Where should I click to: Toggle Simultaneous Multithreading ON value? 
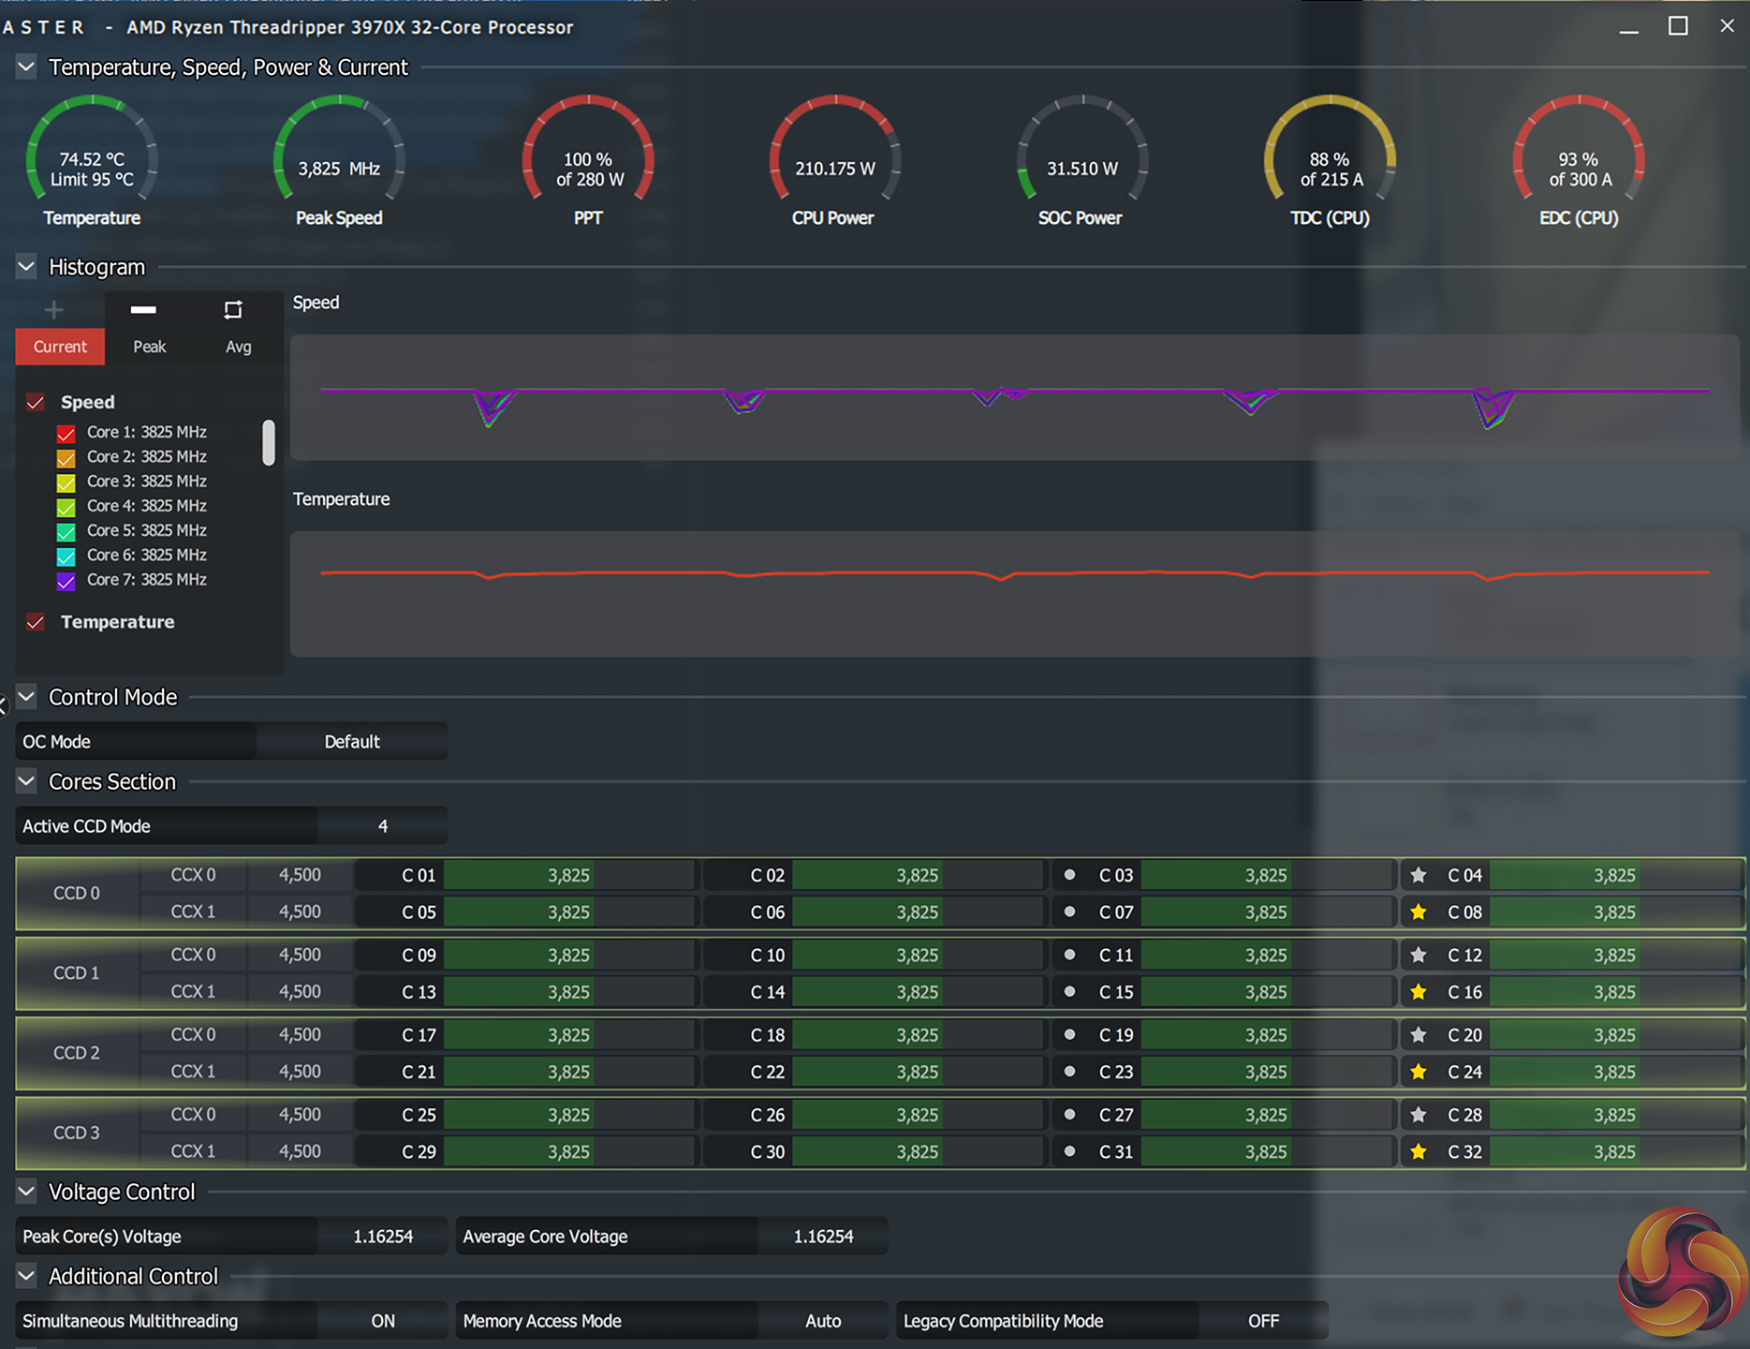coord(382,1321)
